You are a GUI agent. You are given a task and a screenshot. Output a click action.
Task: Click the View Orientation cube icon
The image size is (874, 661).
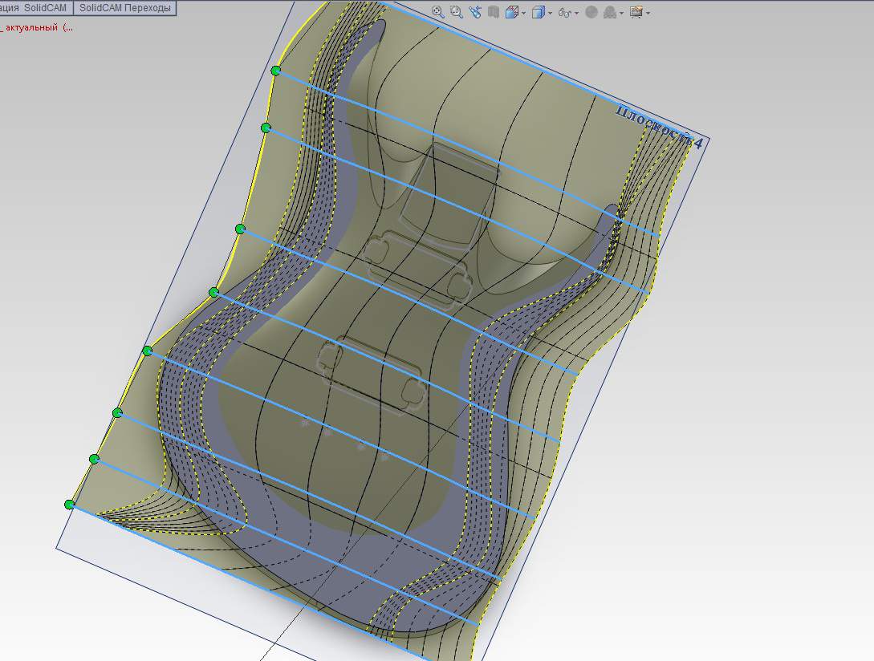pos(511,12)
